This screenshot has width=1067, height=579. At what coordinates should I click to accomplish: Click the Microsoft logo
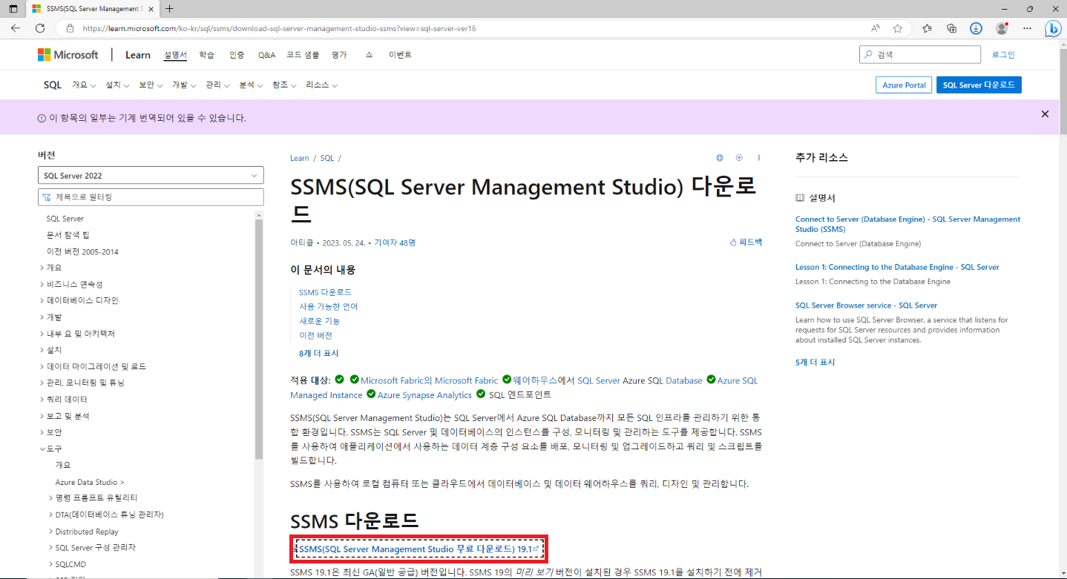[68, 55]
